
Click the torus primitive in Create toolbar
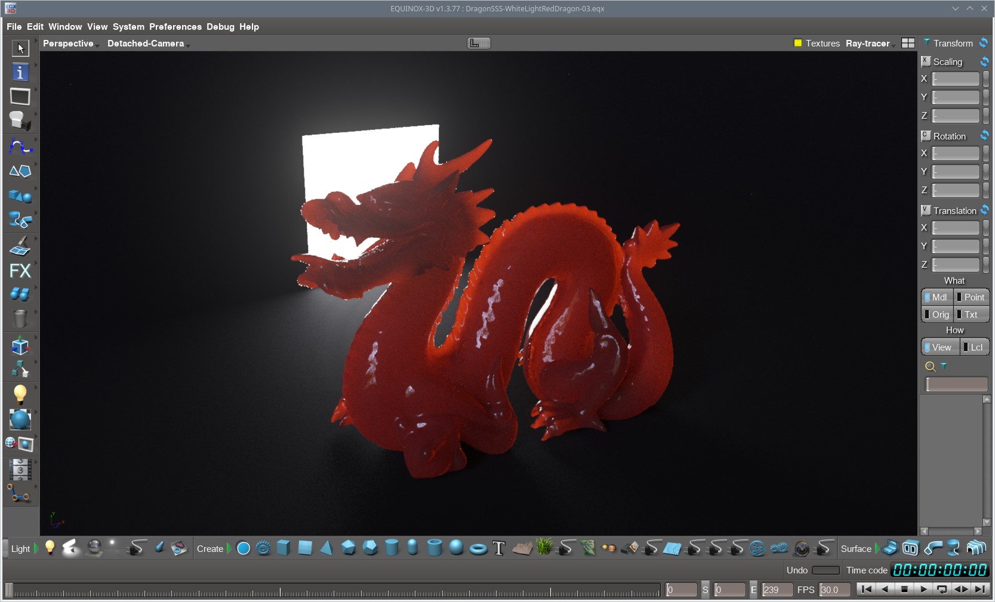coord(478,548)
